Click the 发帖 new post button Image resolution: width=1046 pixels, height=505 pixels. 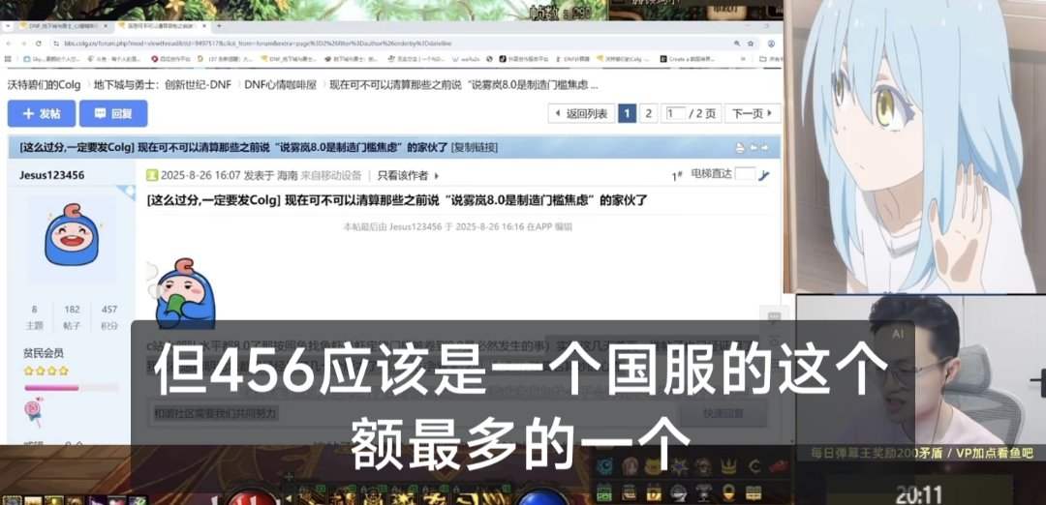(42, 113)
